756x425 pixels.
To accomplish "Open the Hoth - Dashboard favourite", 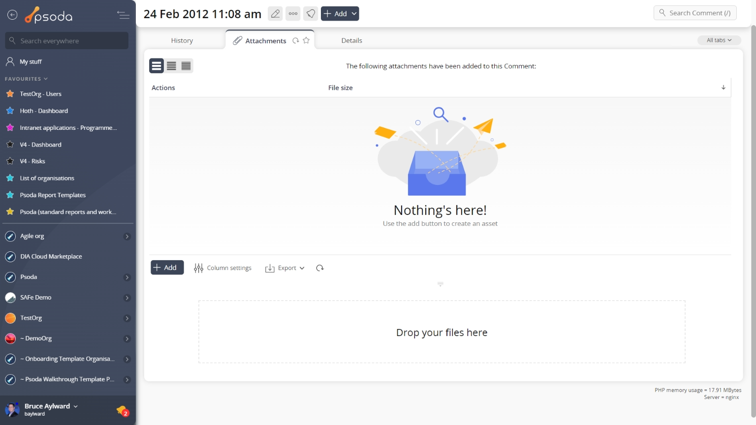I will [44, 111].
